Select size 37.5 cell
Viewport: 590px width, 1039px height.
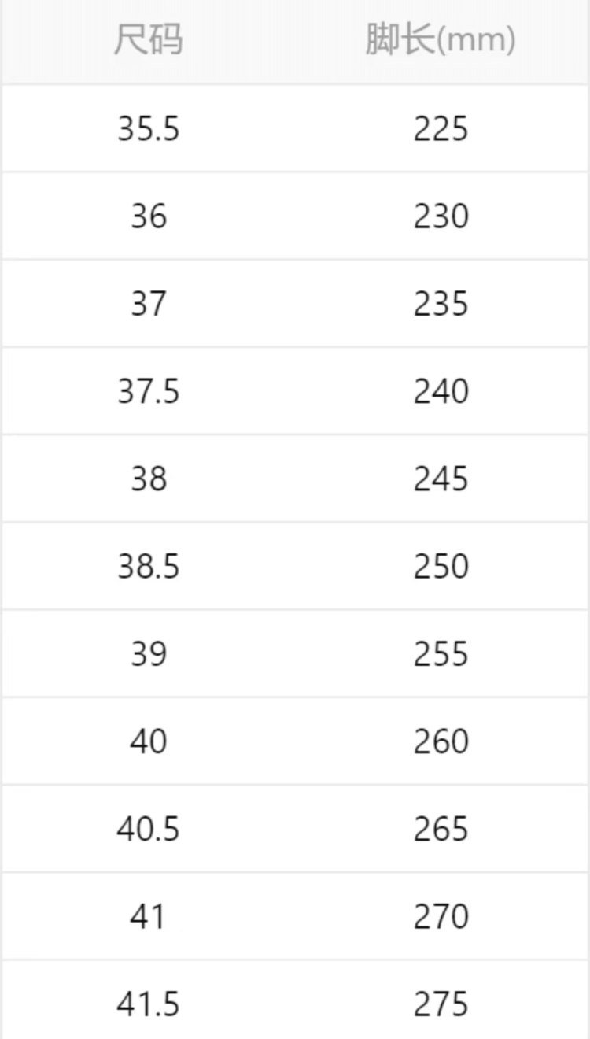point(148,390)
